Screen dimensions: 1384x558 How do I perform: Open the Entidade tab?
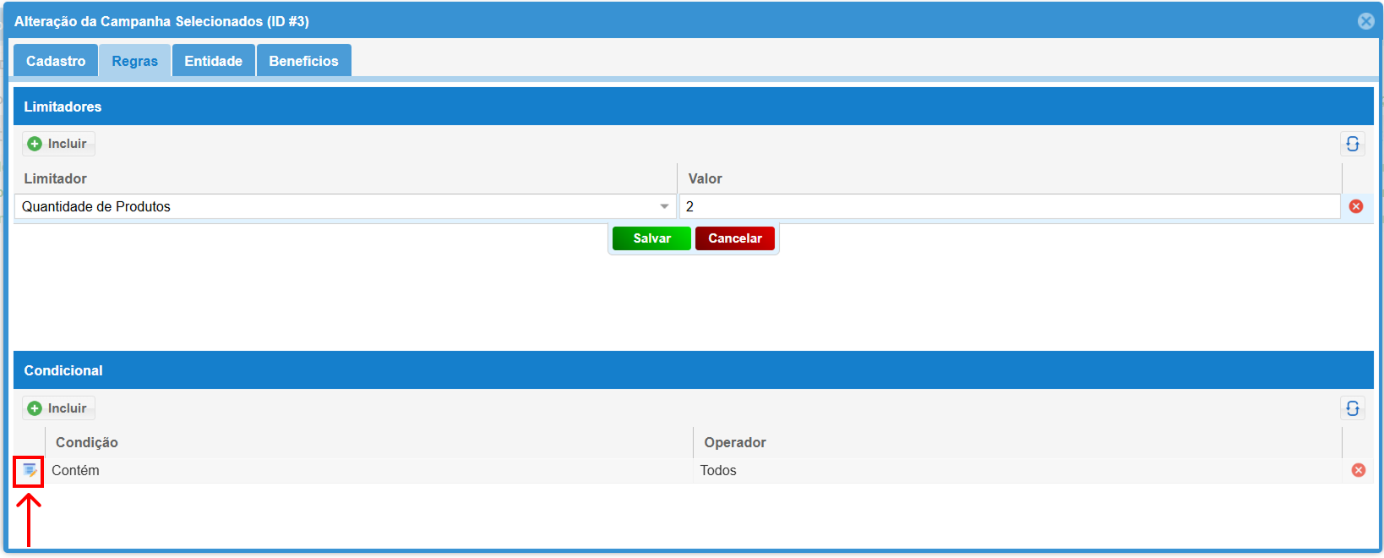point(213,61)
